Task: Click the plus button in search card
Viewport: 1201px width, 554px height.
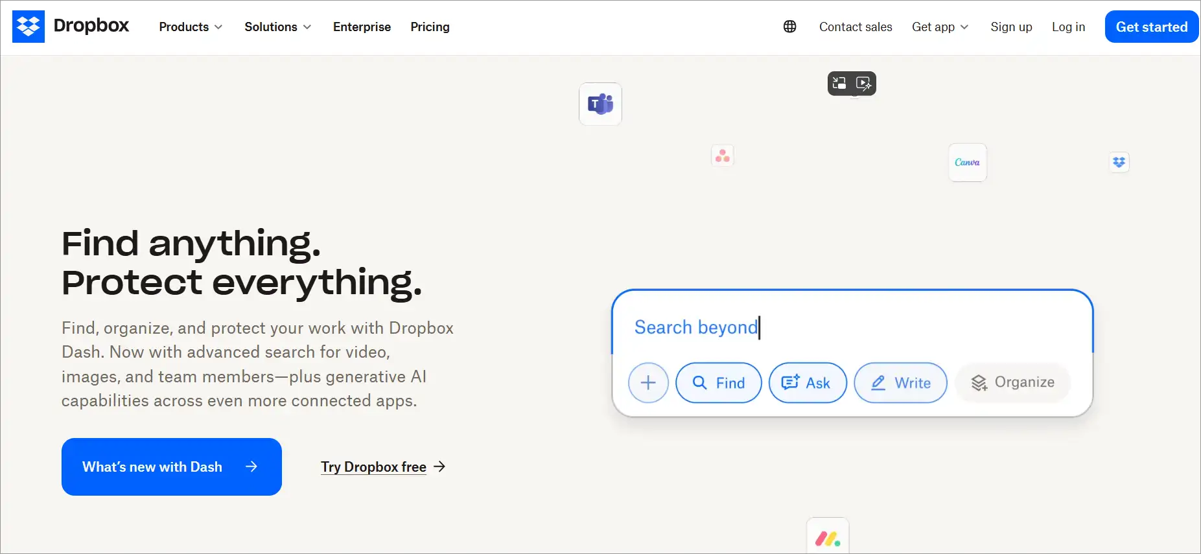Action: click(648, 383)
